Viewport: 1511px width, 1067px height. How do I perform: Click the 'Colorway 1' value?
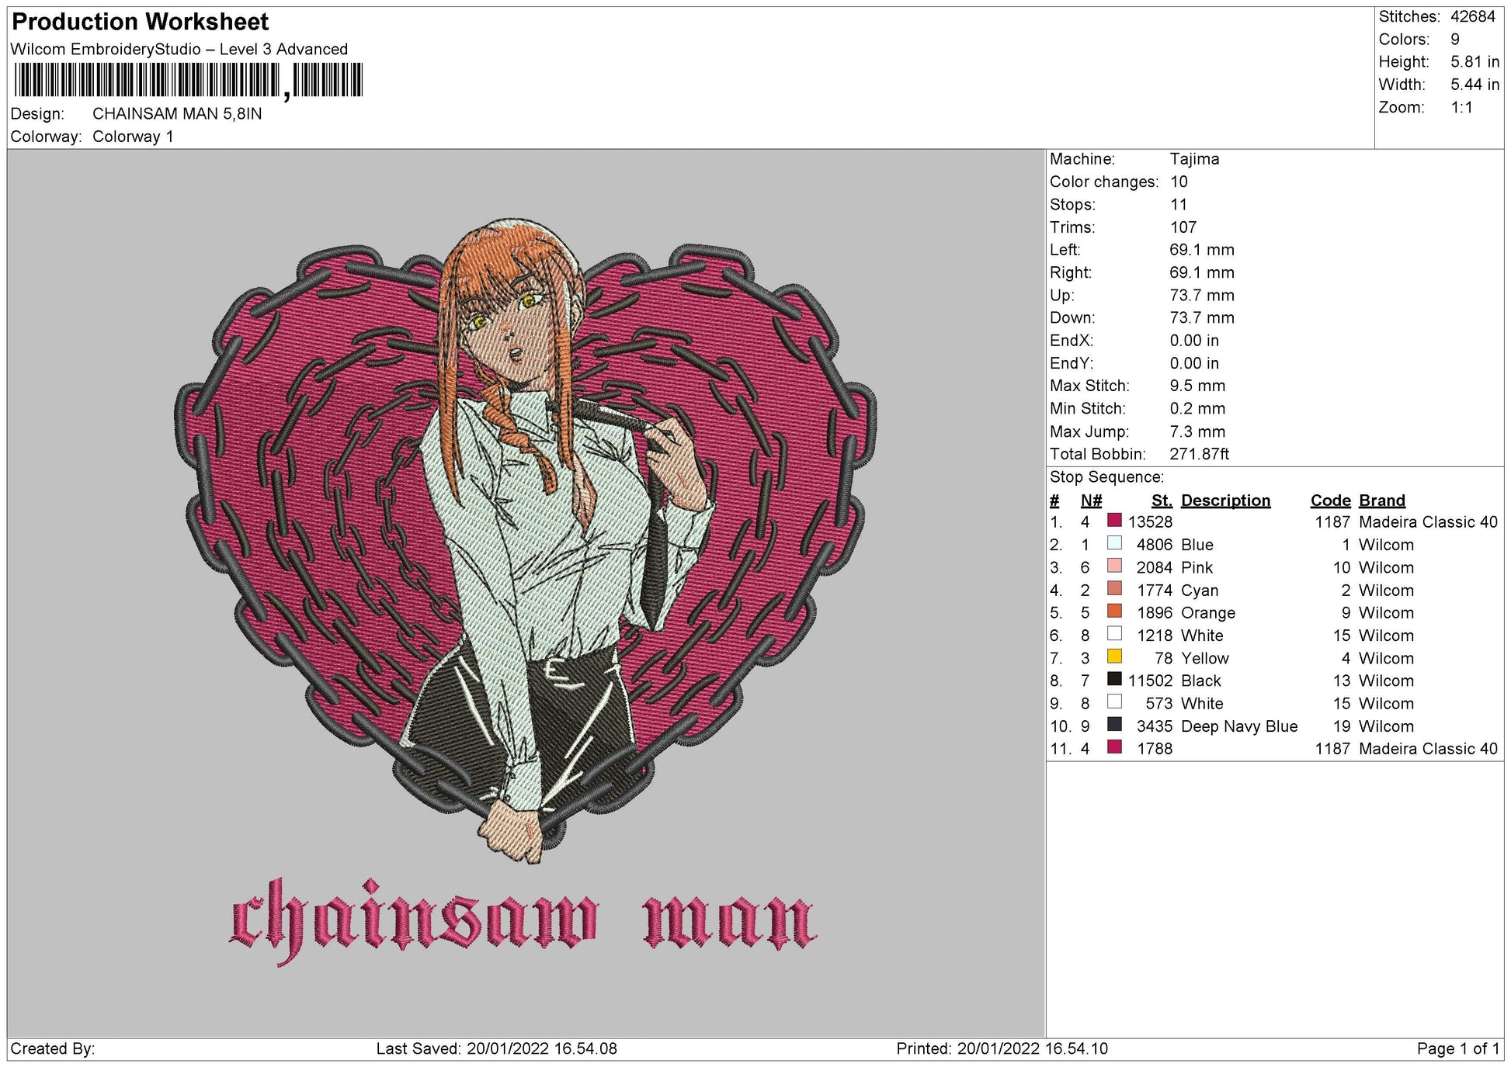[x=133, y=137]
